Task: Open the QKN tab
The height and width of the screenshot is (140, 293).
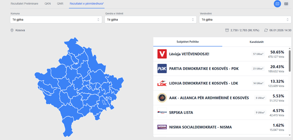Action: point(48,4)
